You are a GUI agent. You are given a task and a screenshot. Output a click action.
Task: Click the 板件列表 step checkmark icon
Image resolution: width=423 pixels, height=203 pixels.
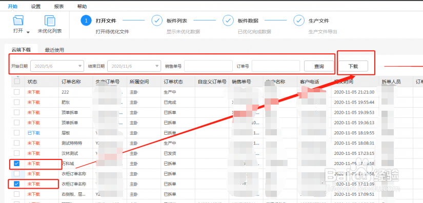point(157,21)
